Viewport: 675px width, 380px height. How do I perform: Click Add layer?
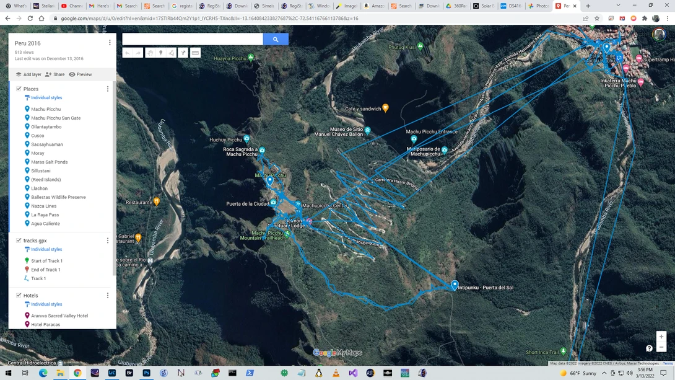(x=28, y=74)
